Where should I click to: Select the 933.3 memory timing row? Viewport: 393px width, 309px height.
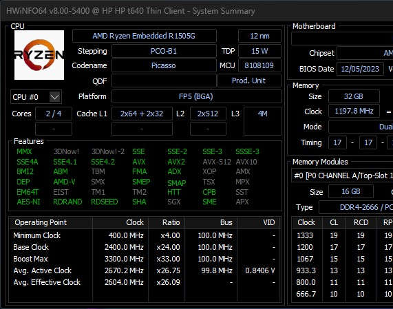point(342,270)
